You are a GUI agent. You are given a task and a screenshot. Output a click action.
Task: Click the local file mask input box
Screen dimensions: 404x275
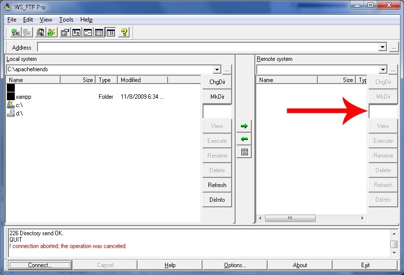217,111
